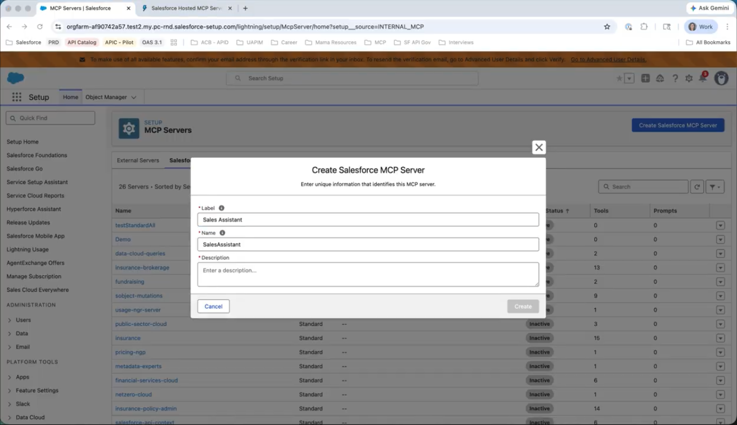
Task: Open the Global Actions plus icon
Action: pyautogui.click(x=646, y=78)
